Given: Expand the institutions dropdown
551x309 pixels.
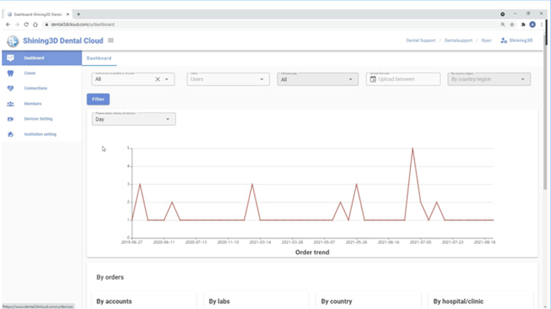Looking at the screenshot, I should pyautogui.click(x=168, y=79).
